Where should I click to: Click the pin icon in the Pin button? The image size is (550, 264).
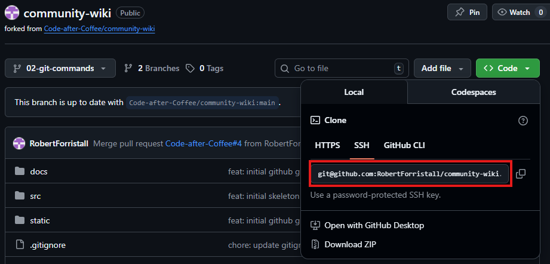(x=459, y=13)
